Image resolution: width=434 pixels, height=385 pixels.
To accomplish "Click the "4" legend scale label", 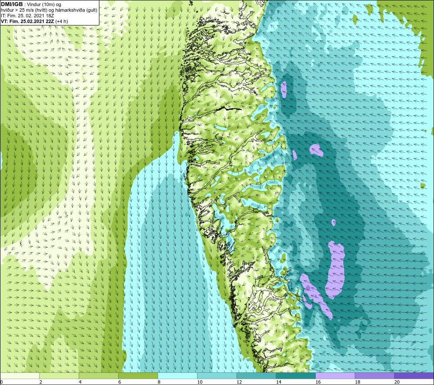I will click(x=80, y=382).
